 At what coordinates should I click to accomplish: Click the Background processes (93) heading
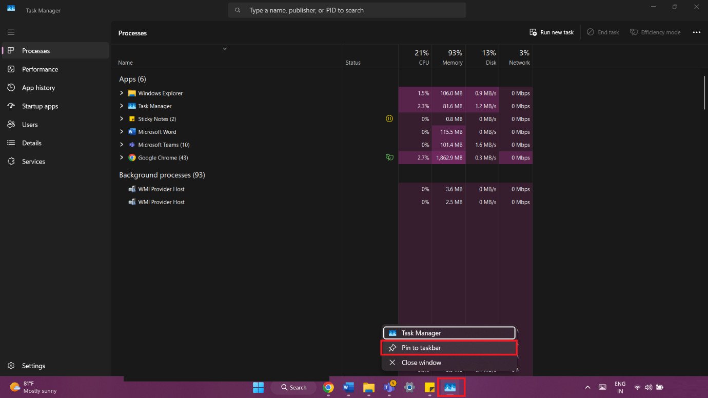point(162,175)
